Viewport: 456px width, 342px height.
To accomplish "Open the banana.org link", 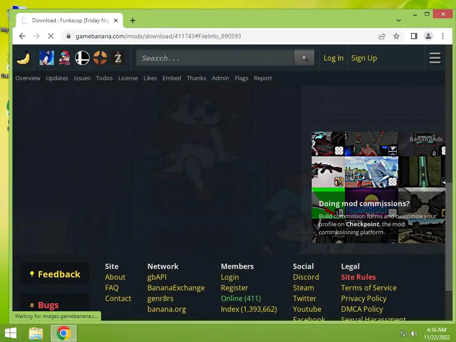I will pyautogui.click(x=167, y=309).
